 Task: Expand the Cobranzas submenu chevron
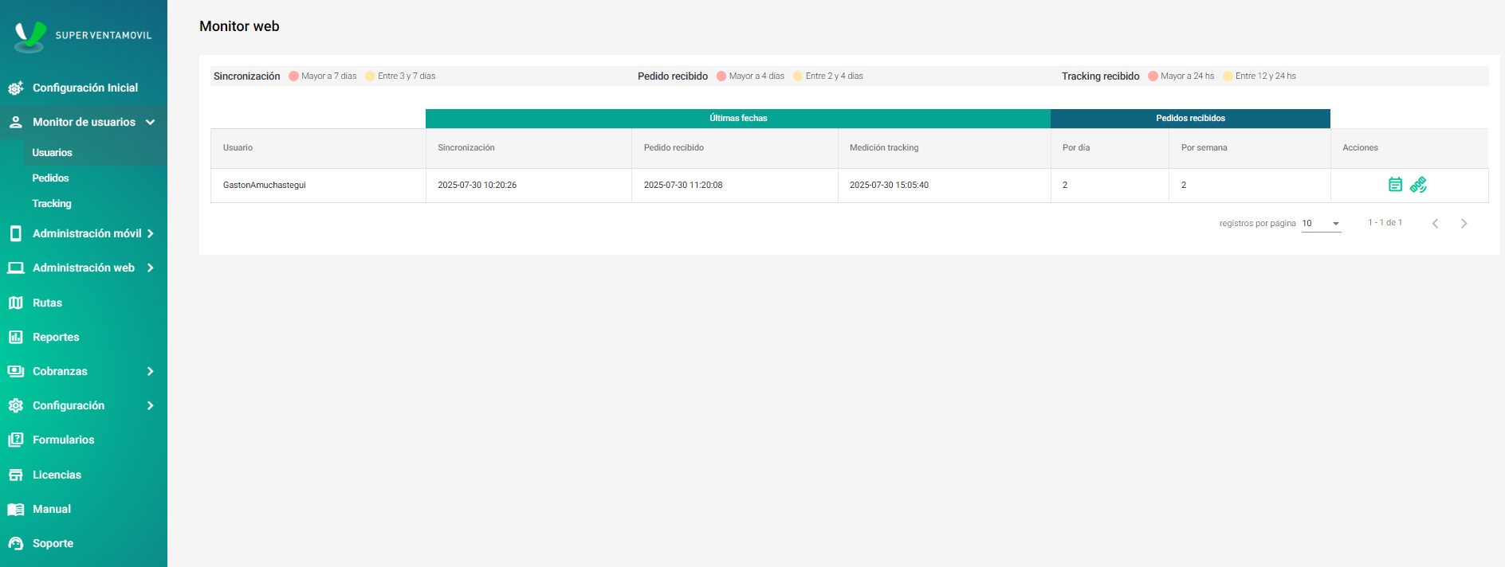pyautogui.click(x=150, y=371)
